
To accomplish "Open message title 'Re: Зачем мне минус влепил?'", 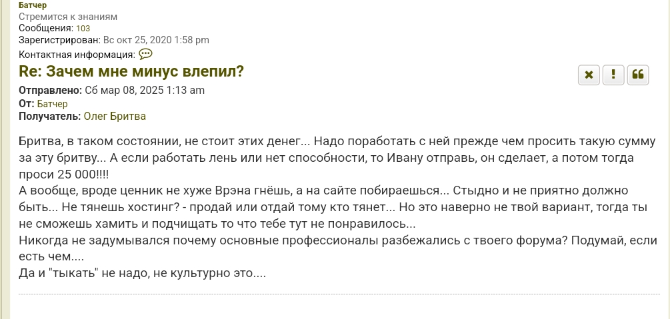I will [x=131, y=71].
